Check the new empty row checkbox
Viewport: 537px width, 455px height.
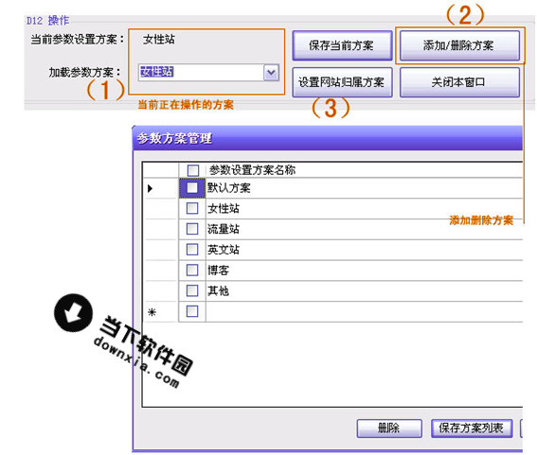(192, 311)
